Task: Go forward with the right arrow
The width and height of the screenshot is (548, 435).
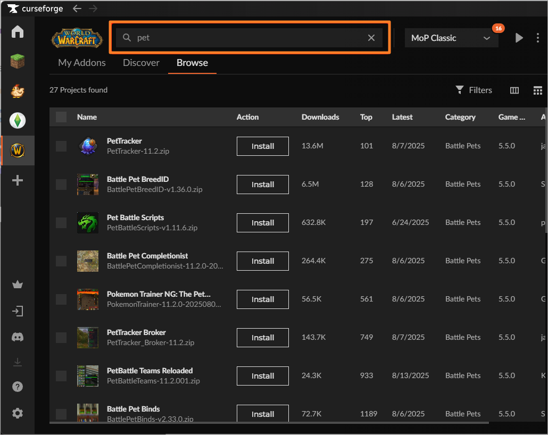Action: coord(93,9)
